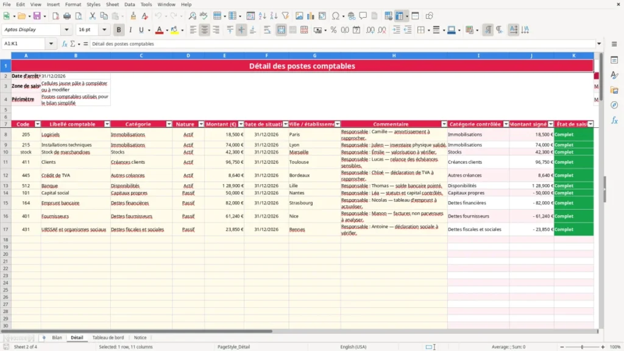Select column H header
Screen dimensions: 624x351
tap(394, 55)
